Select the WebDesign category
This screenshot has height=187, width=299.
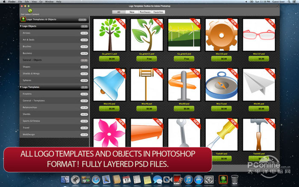coord(54,134)
